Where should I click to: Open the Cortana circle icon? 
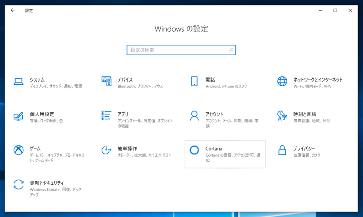(194, 150)
